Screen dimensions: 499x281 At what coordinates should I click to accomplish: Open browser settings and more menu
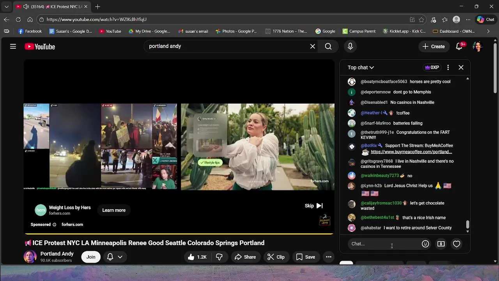(468, 20)
